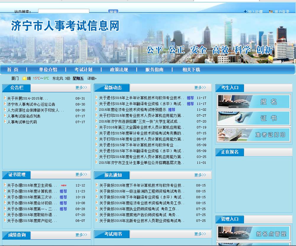This screenshot has height=246, width=296.
Task: Click the 站内搜索 text input field
Action: tap(64, 11)
